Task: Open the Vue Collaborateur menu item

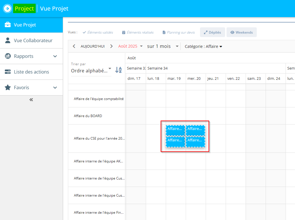Action: point(33,40)
